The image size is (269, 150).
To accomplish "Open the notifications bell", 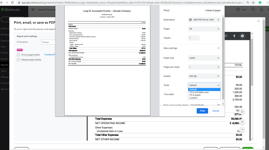I will click(x=261, y=10).
